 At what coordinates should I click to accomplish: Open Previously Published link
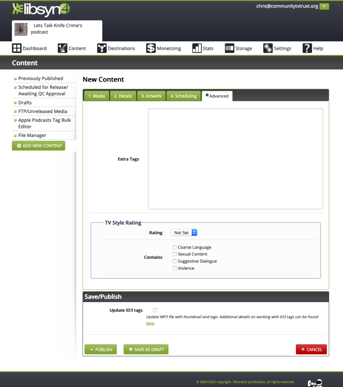point(41,79)
